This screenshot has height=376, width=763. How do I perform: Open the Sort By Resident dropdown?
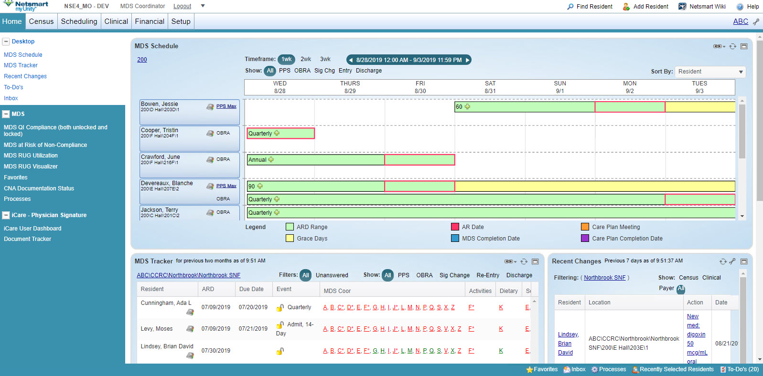click(x=709, y=72)
